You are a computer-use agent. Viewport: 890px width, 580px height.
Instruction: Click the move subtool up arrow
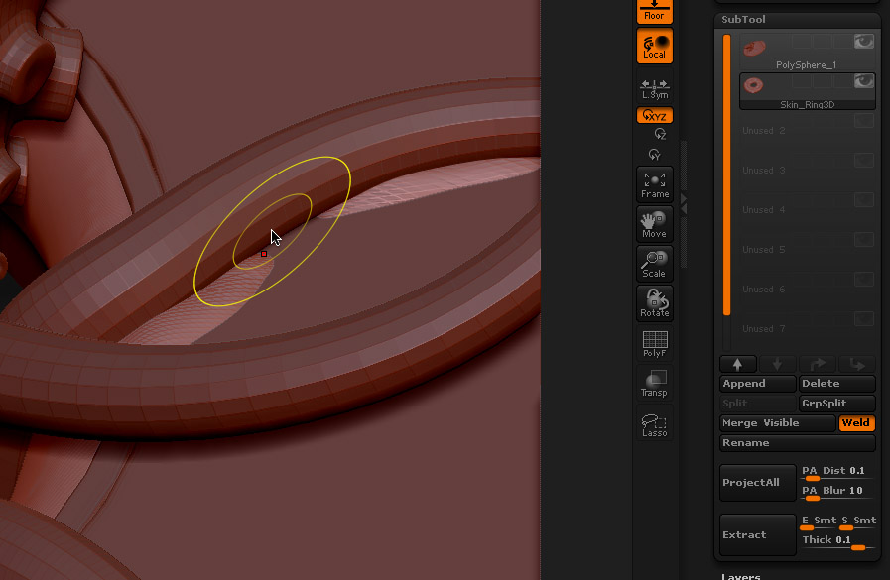click(x=738, y=364)
